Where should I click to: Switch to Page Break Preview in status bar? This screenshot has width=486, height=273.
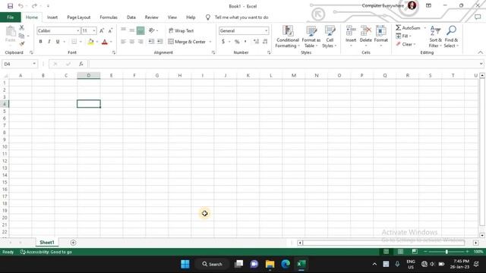pyautogui.click(x=415, y=252)
